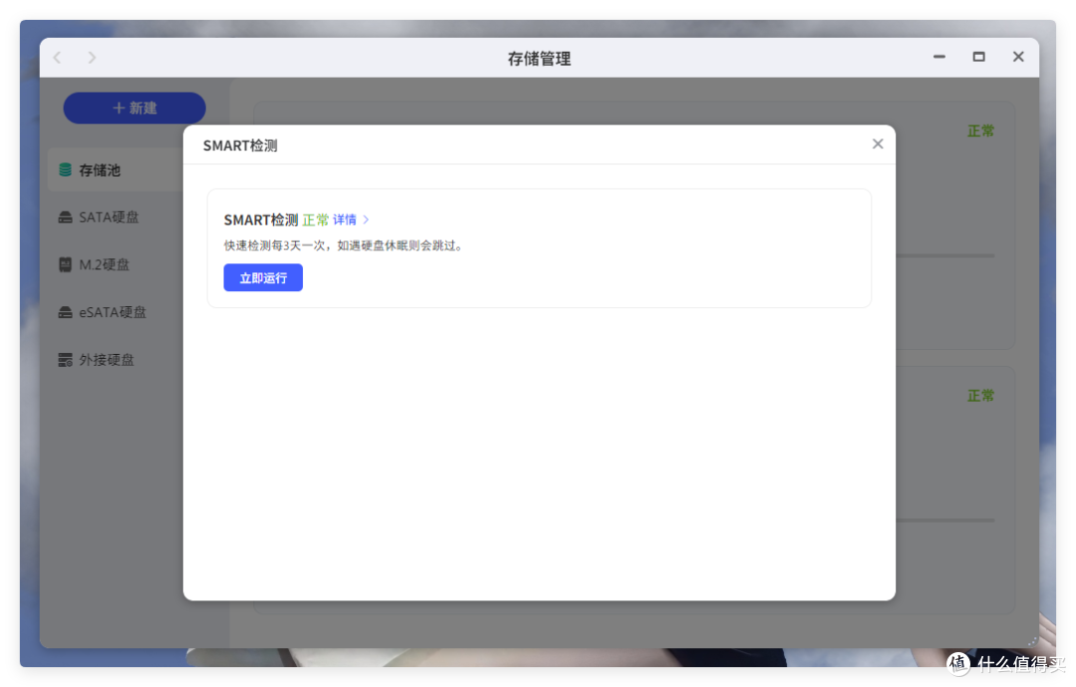Click the 快速检测每3天一次 description text
The height and width of the screenshot is (687, 1076).
tap(343, 245)
